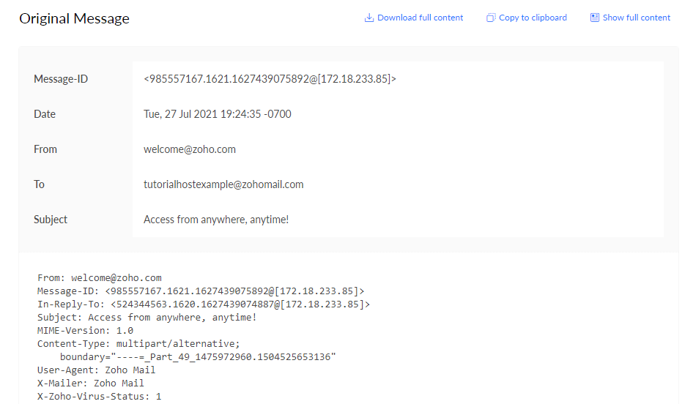Click the Subject field label
The height and width of the screenshot is (404, 693).
point(51,220)
